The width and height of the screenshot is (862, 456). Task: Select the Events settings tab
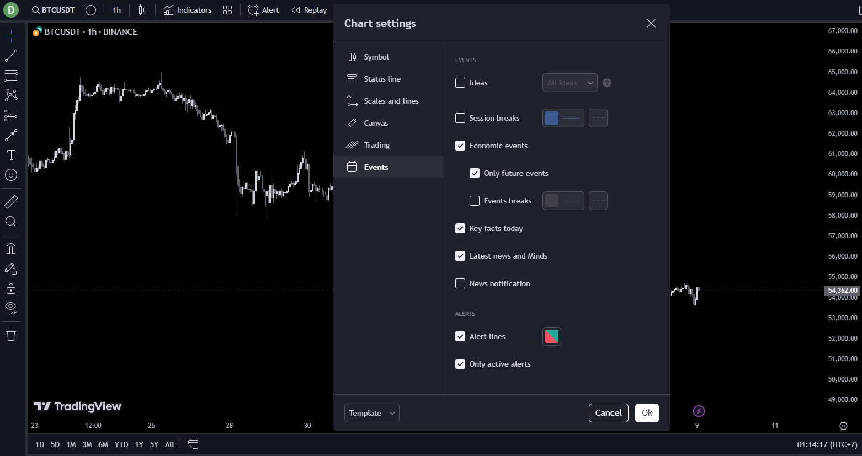click(x=389, y=167)
